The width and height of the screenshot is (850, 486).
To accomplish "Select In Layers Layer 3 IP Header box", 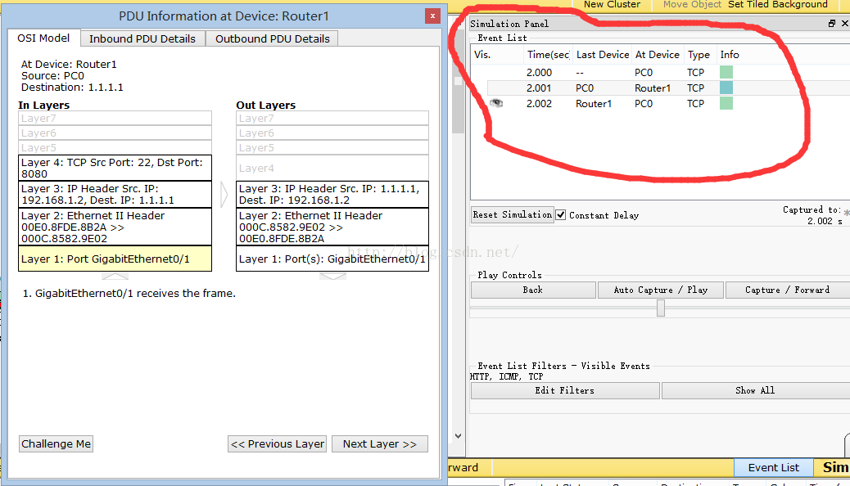I will pyautogui.click(x=115, y=194).
